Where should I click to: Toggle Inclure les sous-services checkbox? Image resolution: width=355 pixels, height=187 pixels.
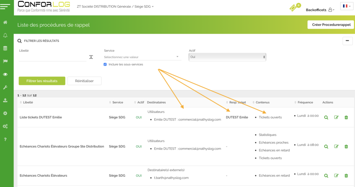click(x=105, y=65)
